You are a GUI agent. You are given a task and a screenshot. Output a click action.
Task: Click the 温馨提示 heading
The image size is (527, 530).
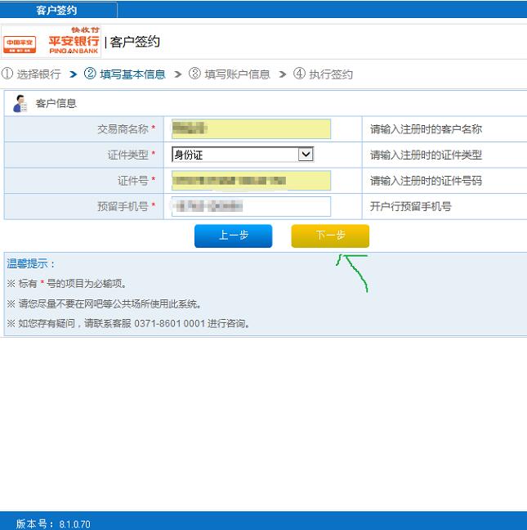30,263
